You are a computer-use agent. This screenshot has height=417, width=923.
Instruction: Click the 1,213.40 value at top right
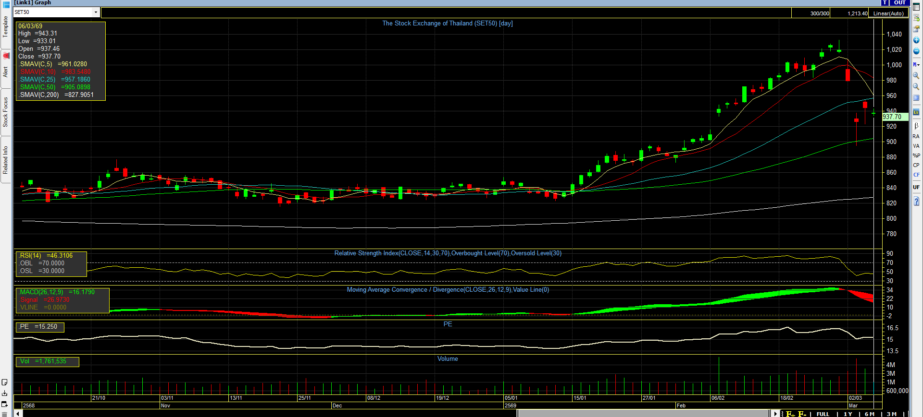click(858, 13)
